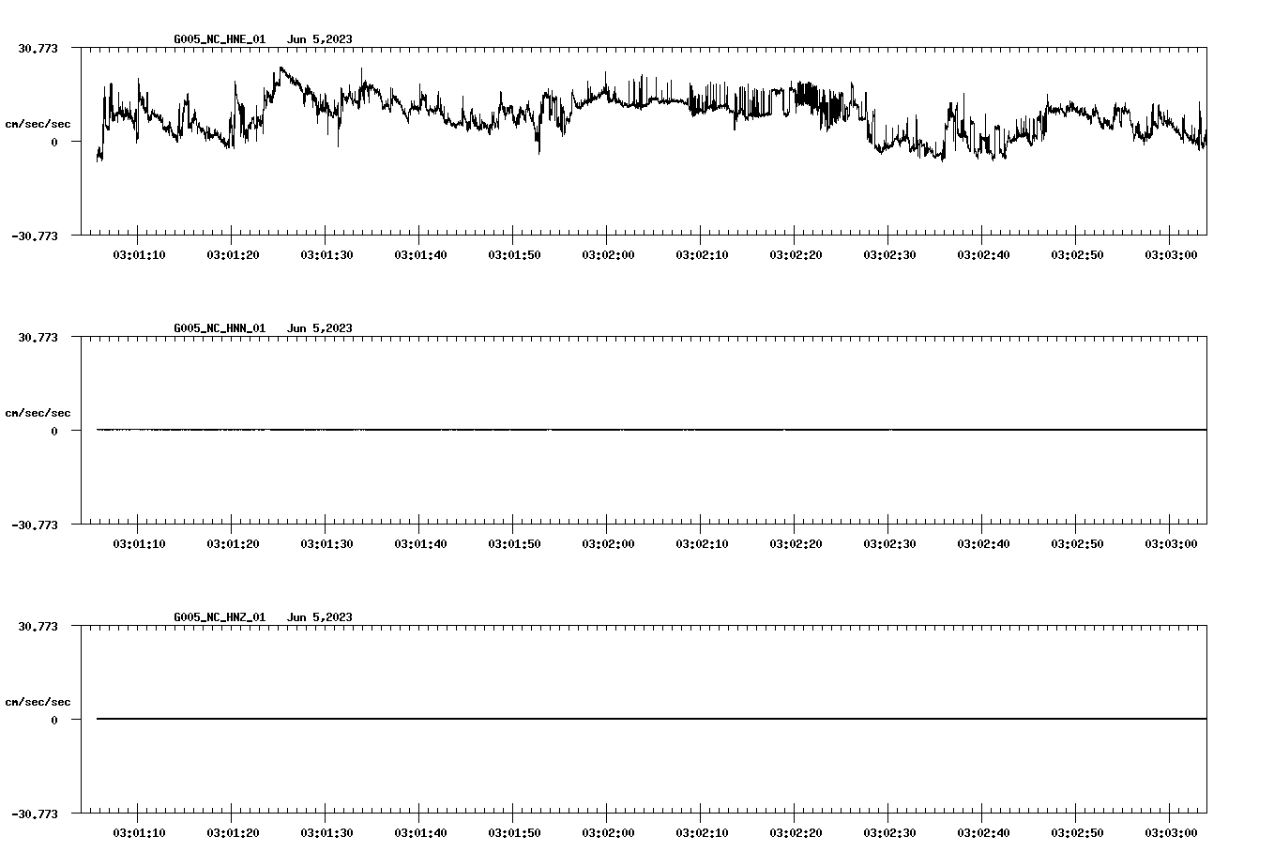Click the G005_NC_HNN_01 channel label
The width and height of the screenshot is (1274, 867).
(x=218, y=328)
